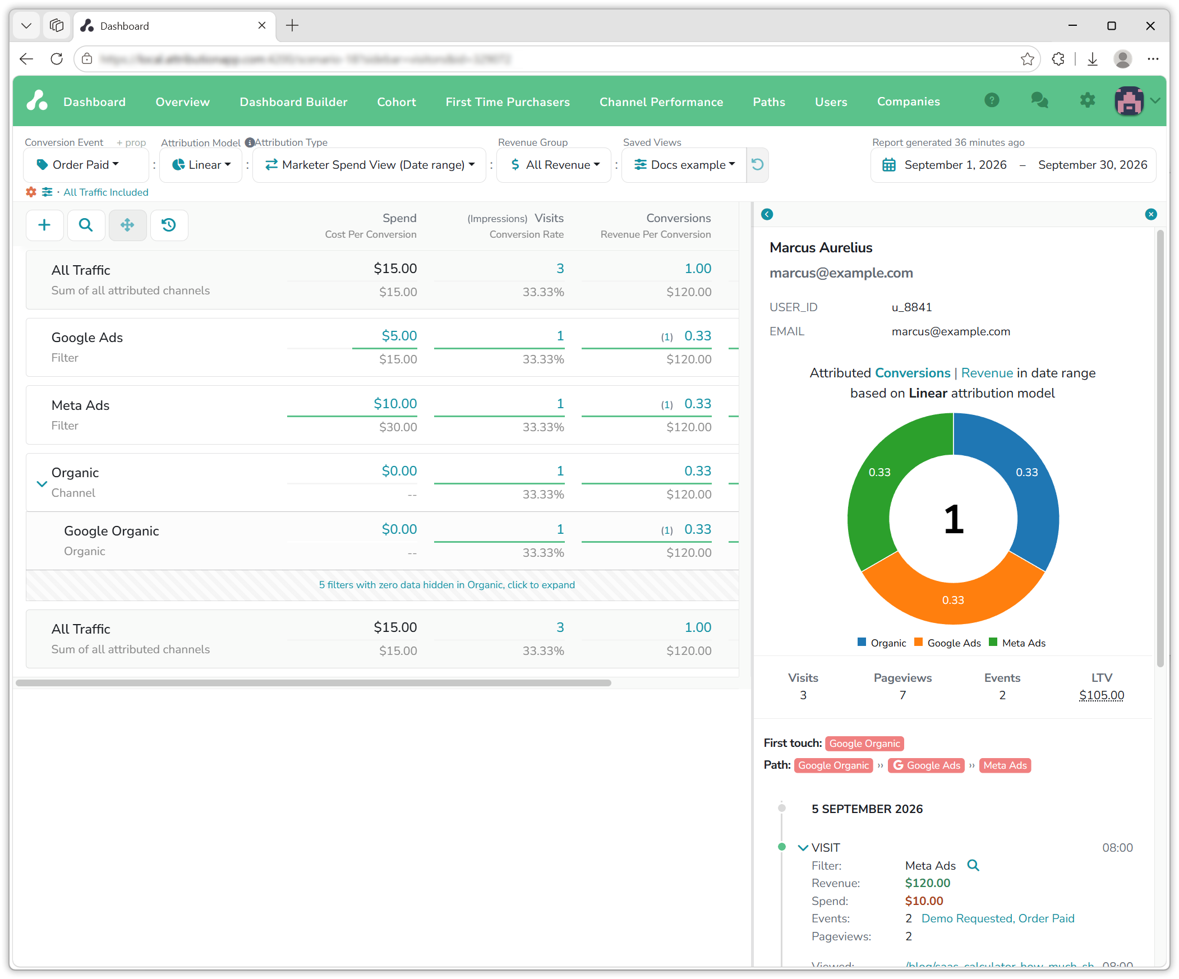Switch to Channel Performance tab

[661, 101]
